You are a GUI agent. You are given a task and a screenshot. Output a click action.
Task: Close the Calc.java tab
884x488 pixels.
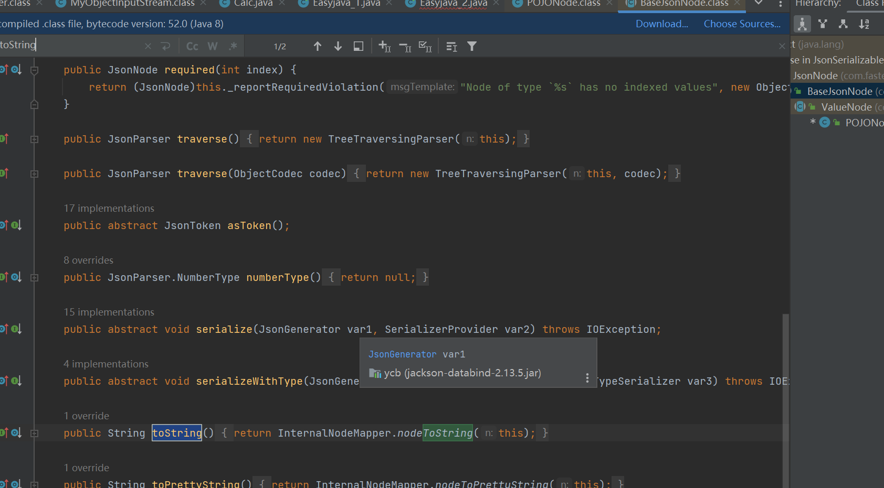pos(282,3)
